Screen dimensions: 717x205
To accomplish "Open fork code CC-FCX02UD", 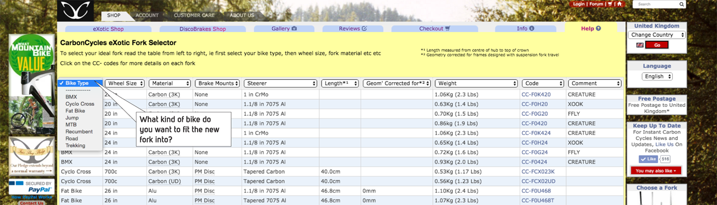I will (538, 181).
